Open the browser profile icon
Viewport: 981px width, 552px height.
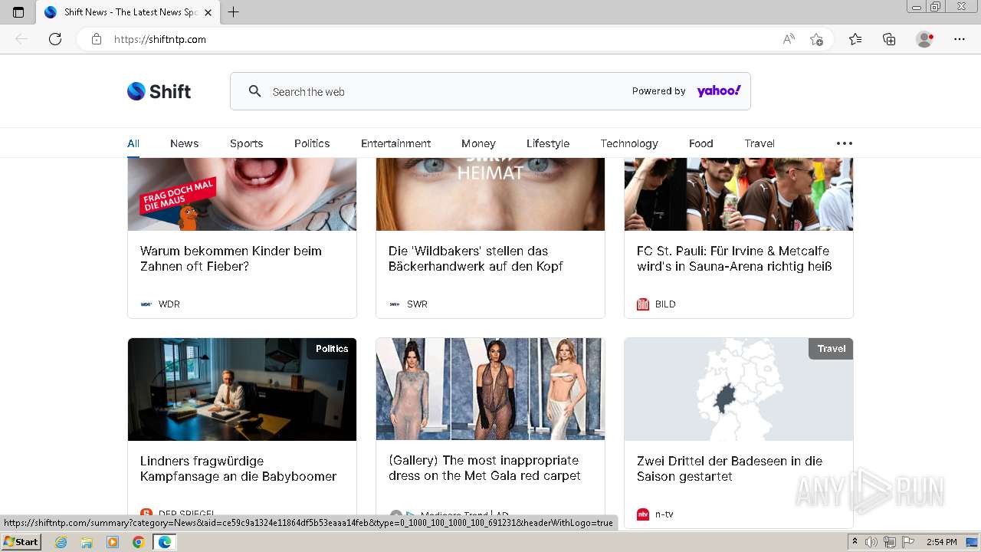pos(924,39)
